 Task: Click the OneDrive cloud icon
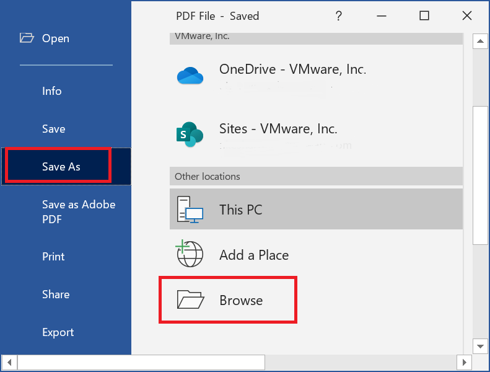point(190,76)
